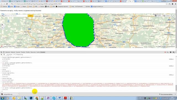
Task: Open the polygon.contains bookmark
Action: (97, 6)
